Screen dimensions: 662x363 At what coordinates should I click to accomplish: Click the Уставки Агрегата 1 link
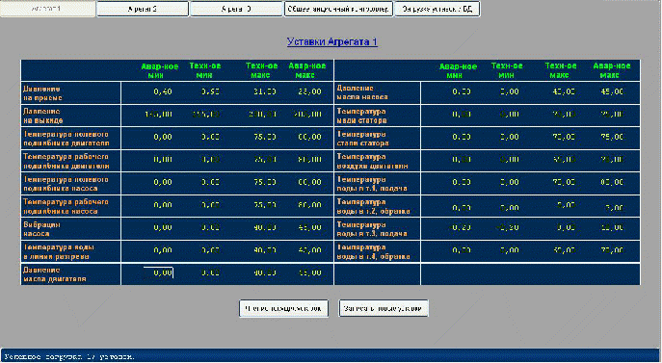[x=331, y=41]
